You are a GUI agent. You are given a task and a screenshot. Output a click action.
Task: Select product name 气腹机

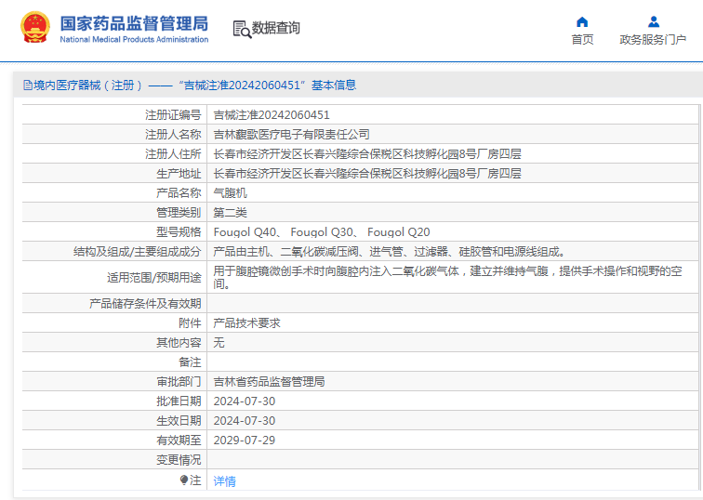point(230,193)
